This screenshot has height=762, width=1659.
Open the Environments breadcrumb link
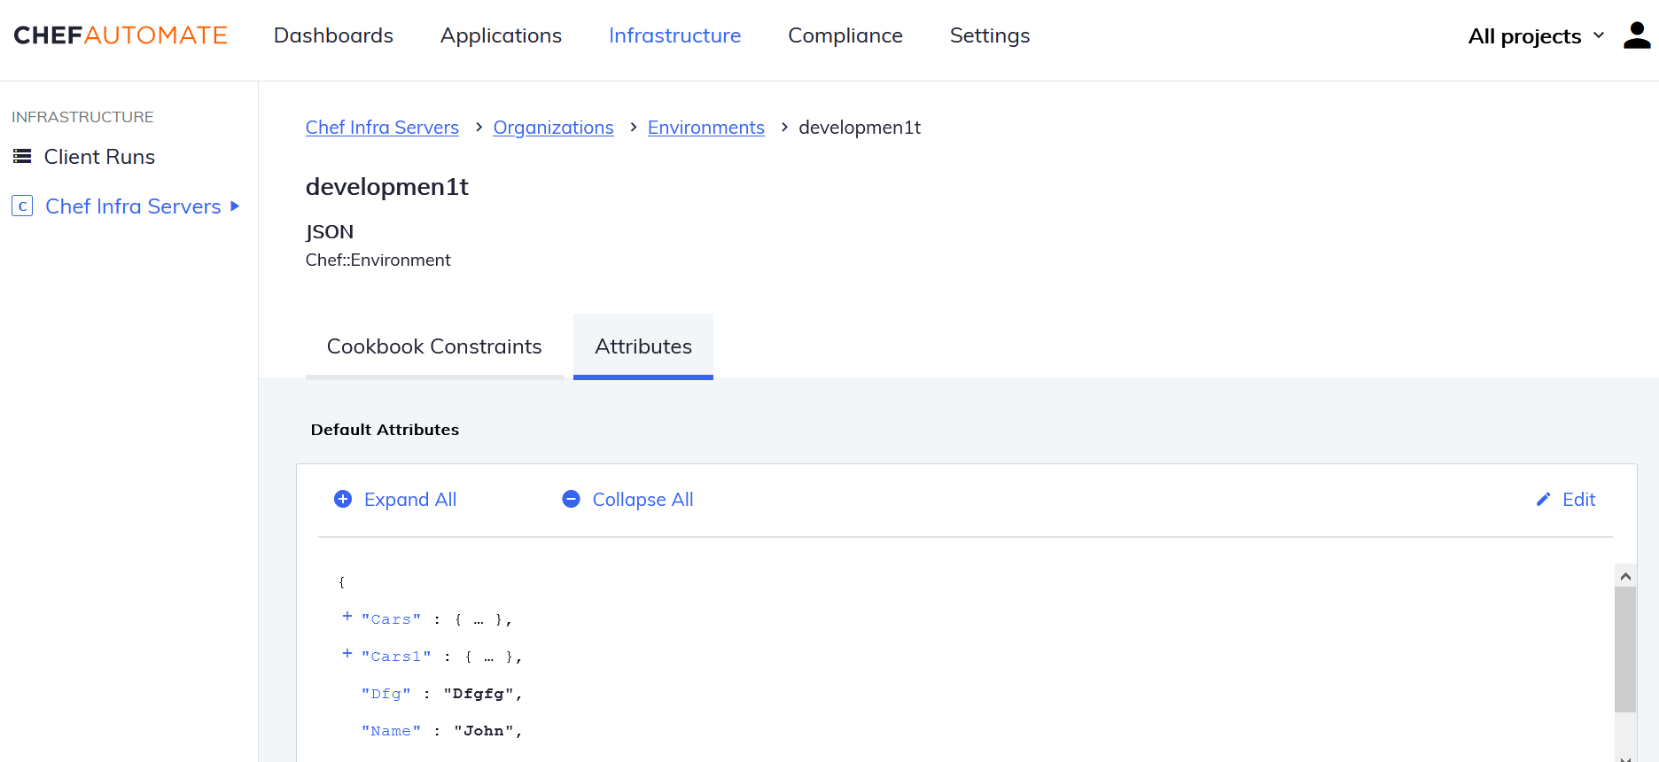[705, 128]
